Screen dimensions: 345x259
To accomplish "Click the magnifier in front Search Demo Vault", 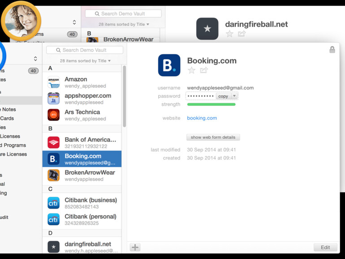I will (58, 50).
